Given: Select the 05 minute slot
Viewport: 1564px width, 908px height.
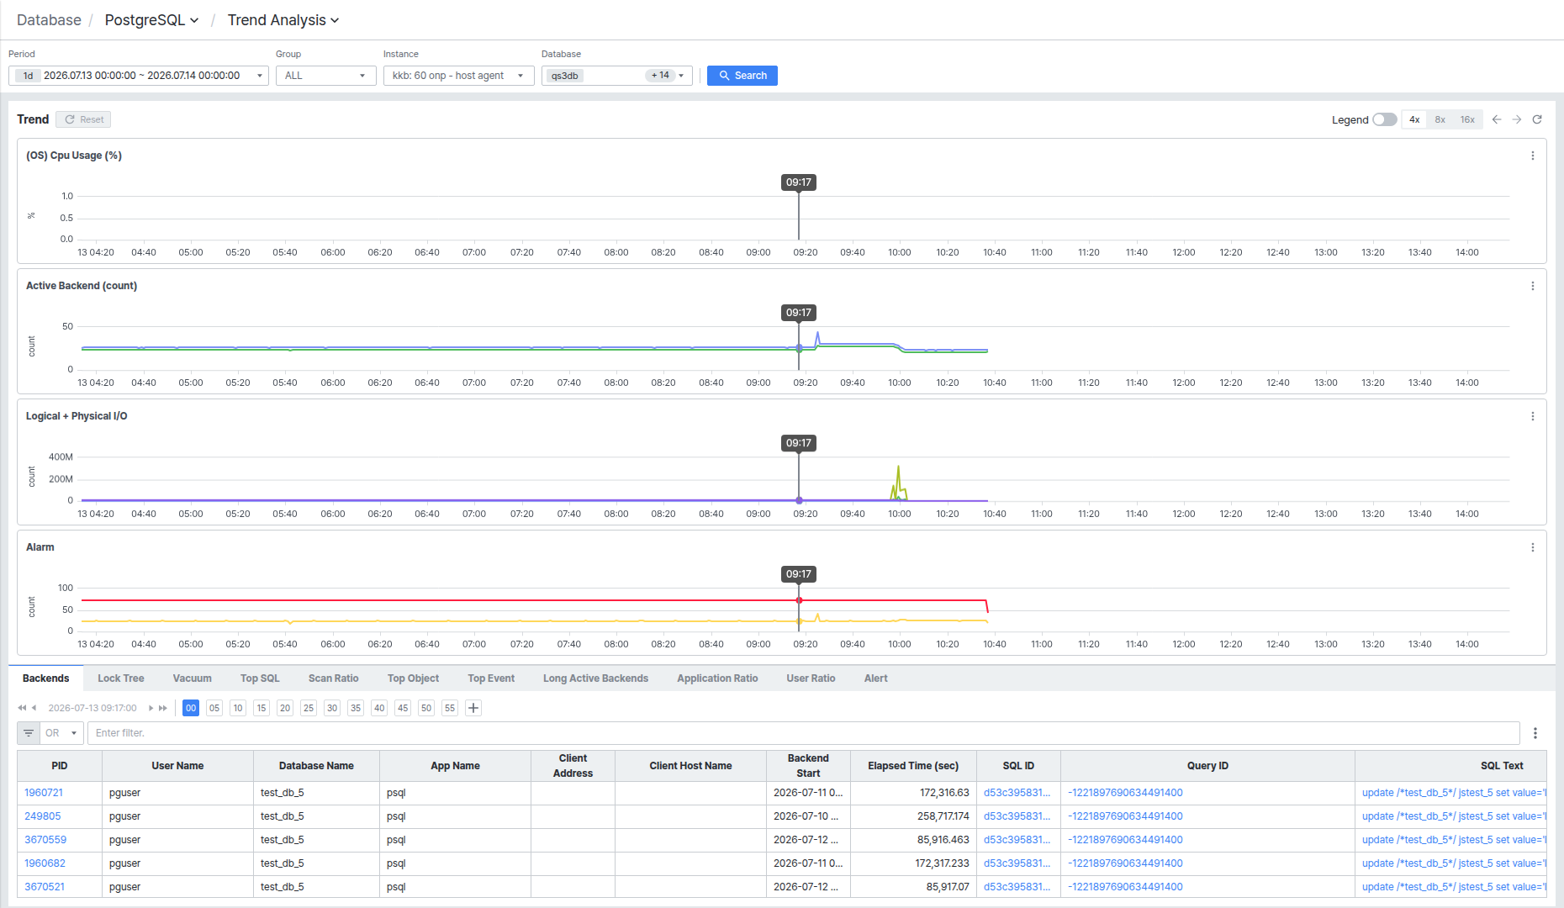Looking at the screenshot, I should [x=214, y=708].
